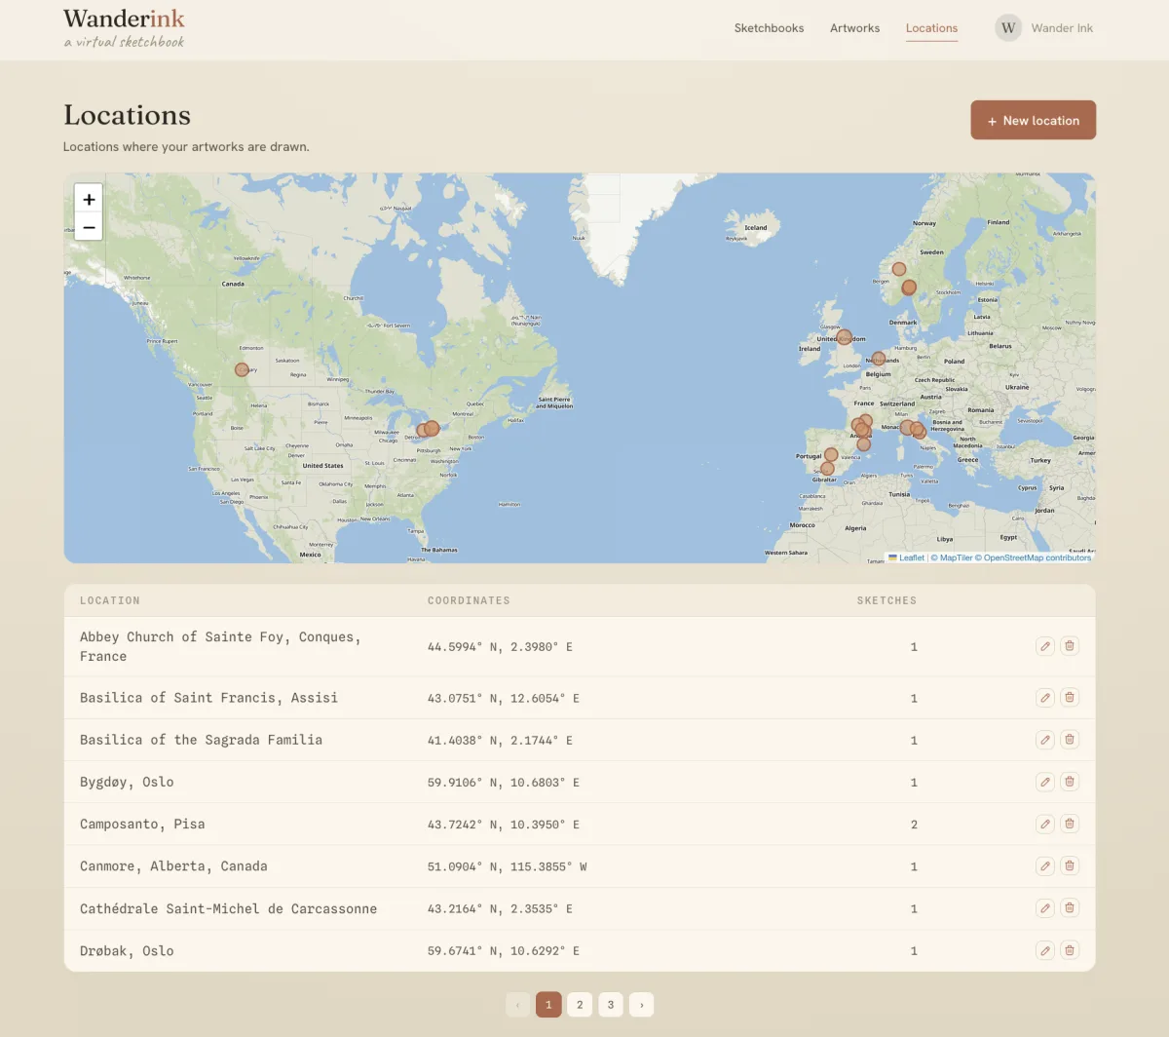
Task: Edit the Drøbak, Oslo location
Action: click(x=1045, y=950)
